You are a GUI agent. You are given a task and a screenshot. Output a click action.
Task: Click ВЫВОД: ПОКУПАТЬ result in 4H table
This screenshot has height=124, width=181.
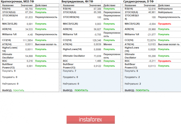[x=75, y=90]
